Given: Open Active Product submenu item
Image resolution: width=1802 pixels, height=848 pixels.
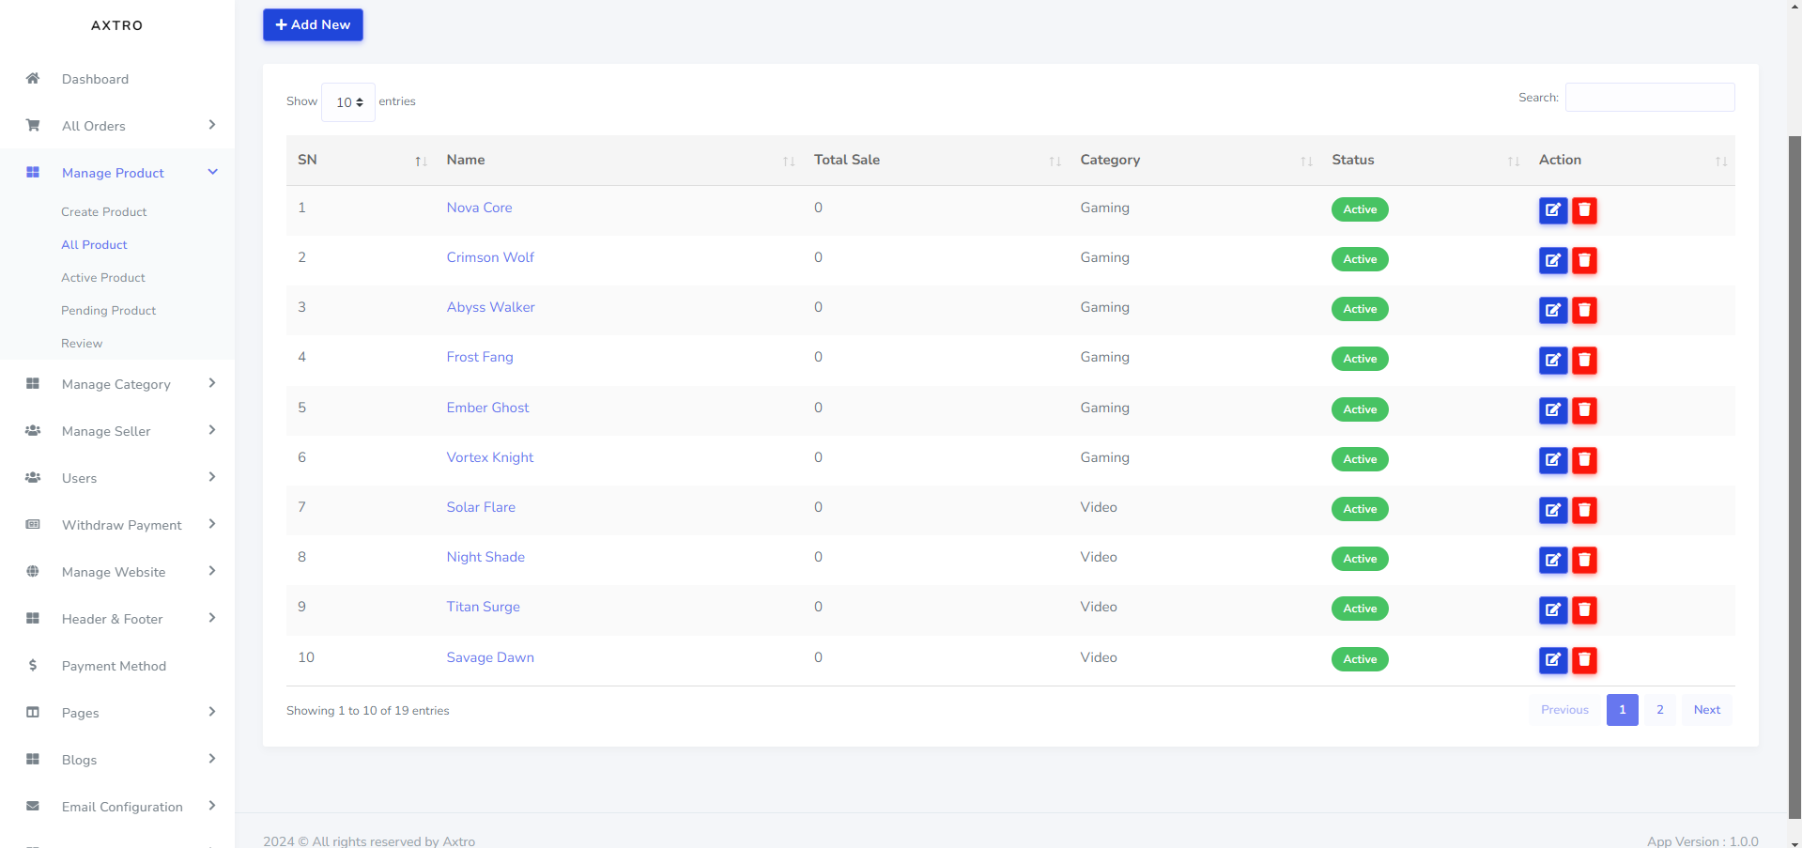Looking at the screenshot, I should pyautogui.click(x=103, y=278).
